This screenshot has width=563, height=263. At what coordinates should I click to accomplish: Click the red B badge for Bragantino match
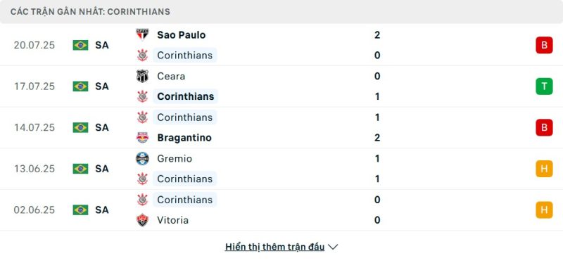[544, 127]
